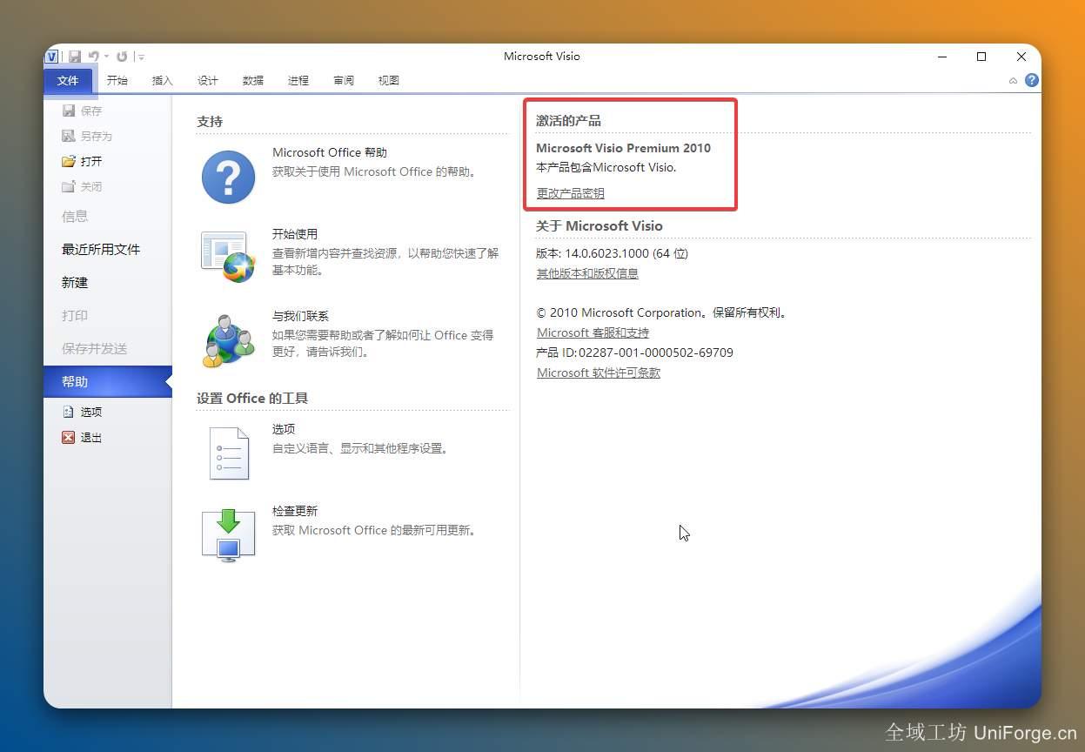Screen dimensions: 1085x752
Task: Select the highlighted 帮助 section
Action: [108, 381]
